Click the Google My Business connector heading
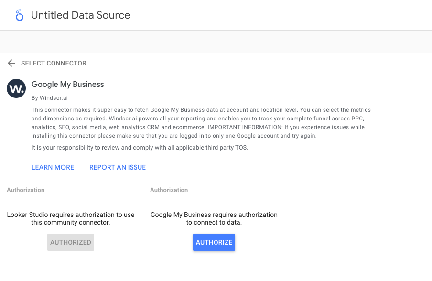The image size is (432, 281). 68,84
